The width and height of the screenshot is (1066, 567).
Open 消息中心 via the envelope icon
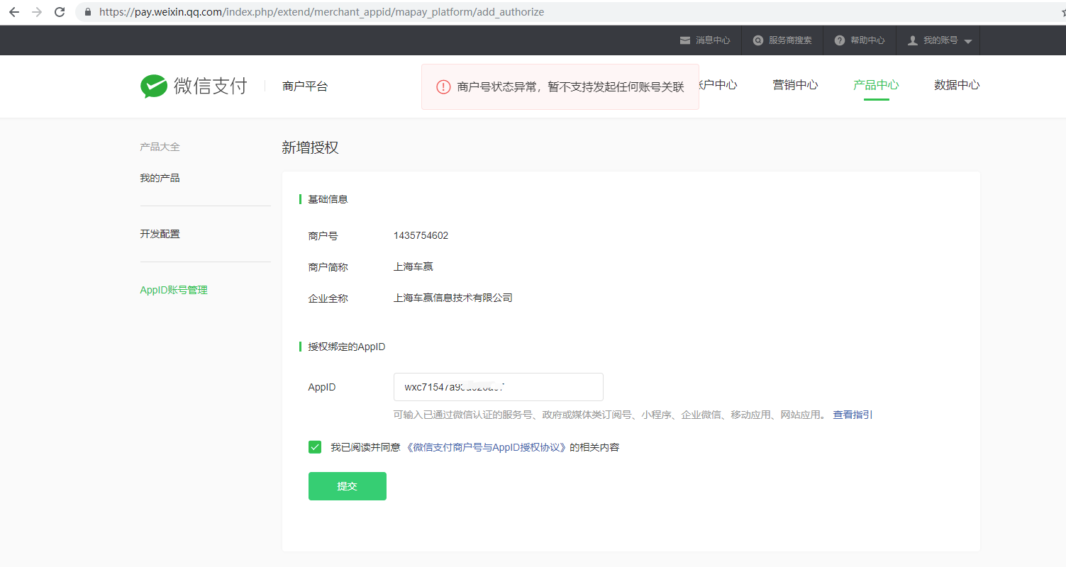click(x=685, y=40)
